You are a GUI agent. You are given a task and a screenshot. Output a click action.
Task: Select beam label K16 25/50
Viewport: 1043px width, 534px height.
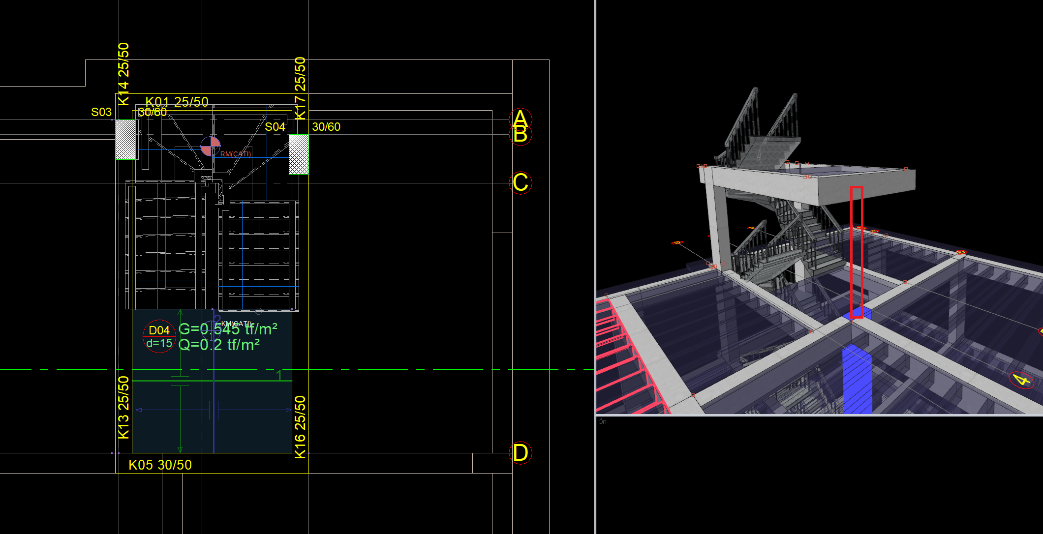tap(300, 427)
